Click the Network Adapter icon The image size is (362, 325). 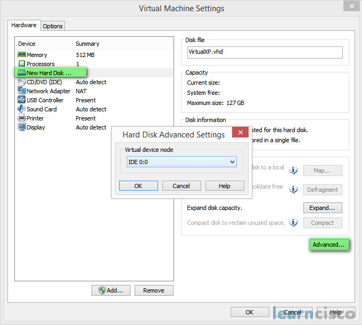click(x=22, y=91)
